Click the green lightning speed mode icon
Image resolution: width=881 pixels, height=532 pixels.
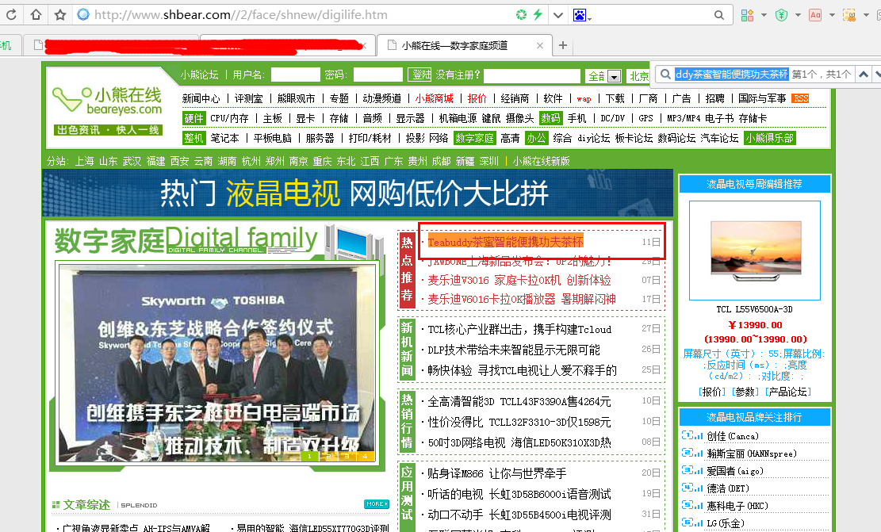(x=538, y=14)
